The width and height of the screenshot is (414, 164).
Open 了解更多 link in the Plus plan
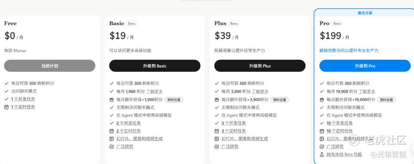coord(260,92)
